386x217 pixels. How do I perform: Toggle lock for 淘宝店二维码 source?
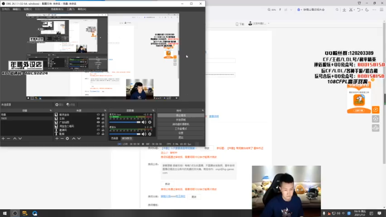(103, 126)
